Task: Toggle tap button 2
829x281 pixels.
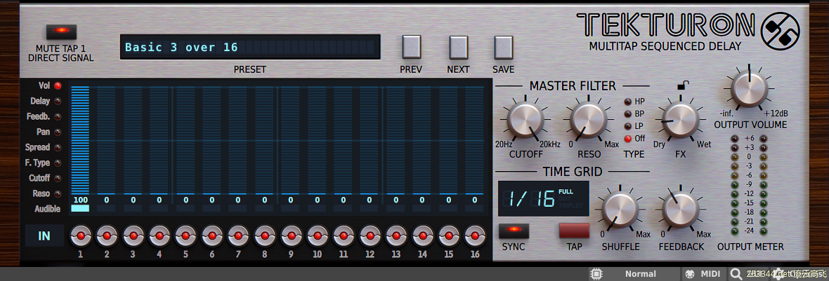Action: (x=107, y=236)
